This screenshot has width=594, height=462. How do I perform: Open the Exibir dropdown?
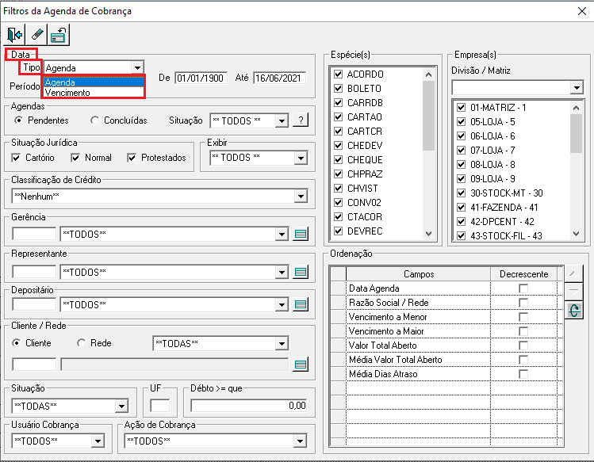pyautogui.click(x=301, y=158)
